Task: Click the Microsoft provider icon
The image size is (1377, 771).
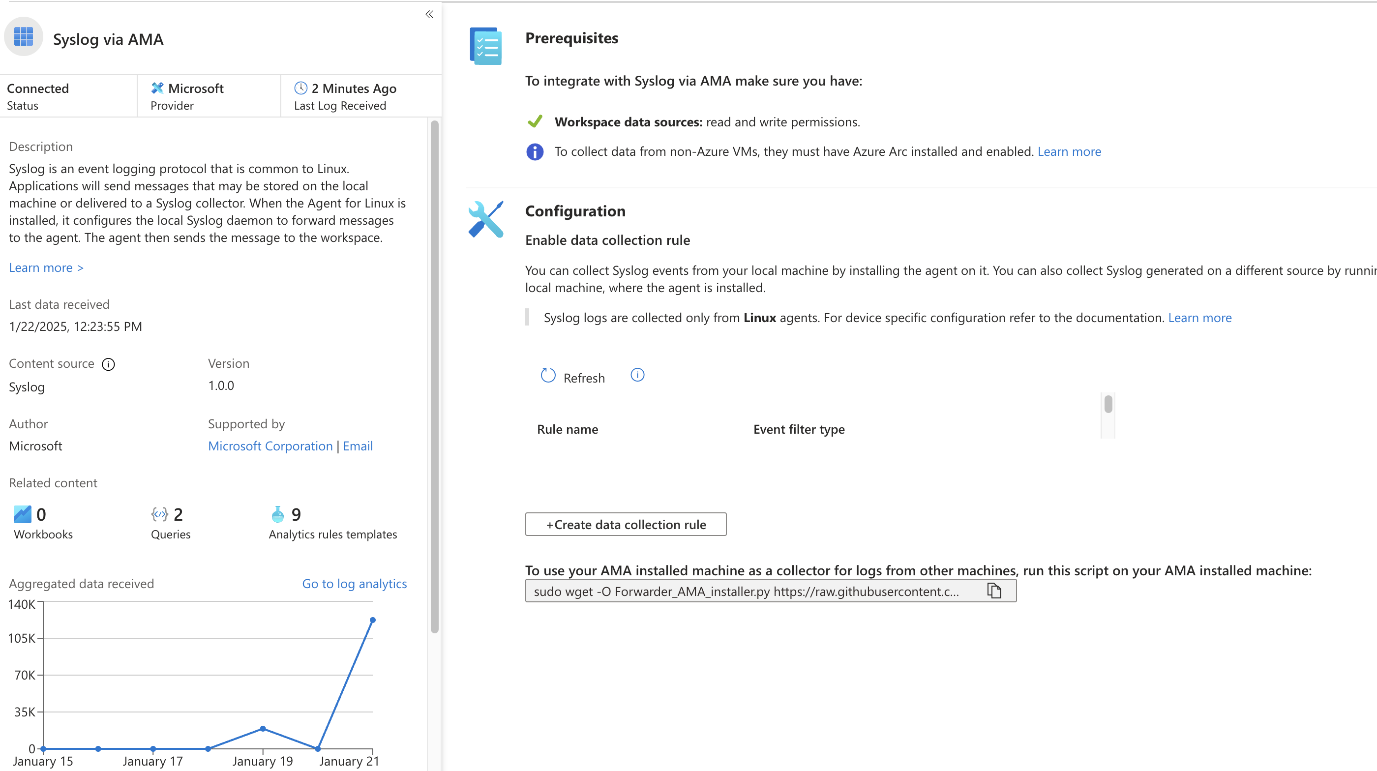Action: (x=157, y=88)
